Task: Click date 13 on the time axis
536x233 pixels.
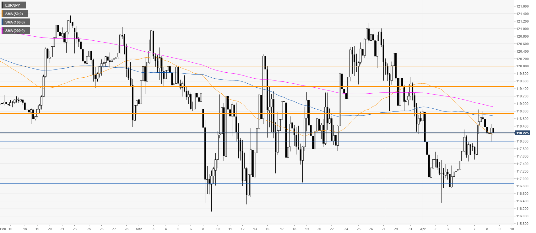Action: (255, 229)
